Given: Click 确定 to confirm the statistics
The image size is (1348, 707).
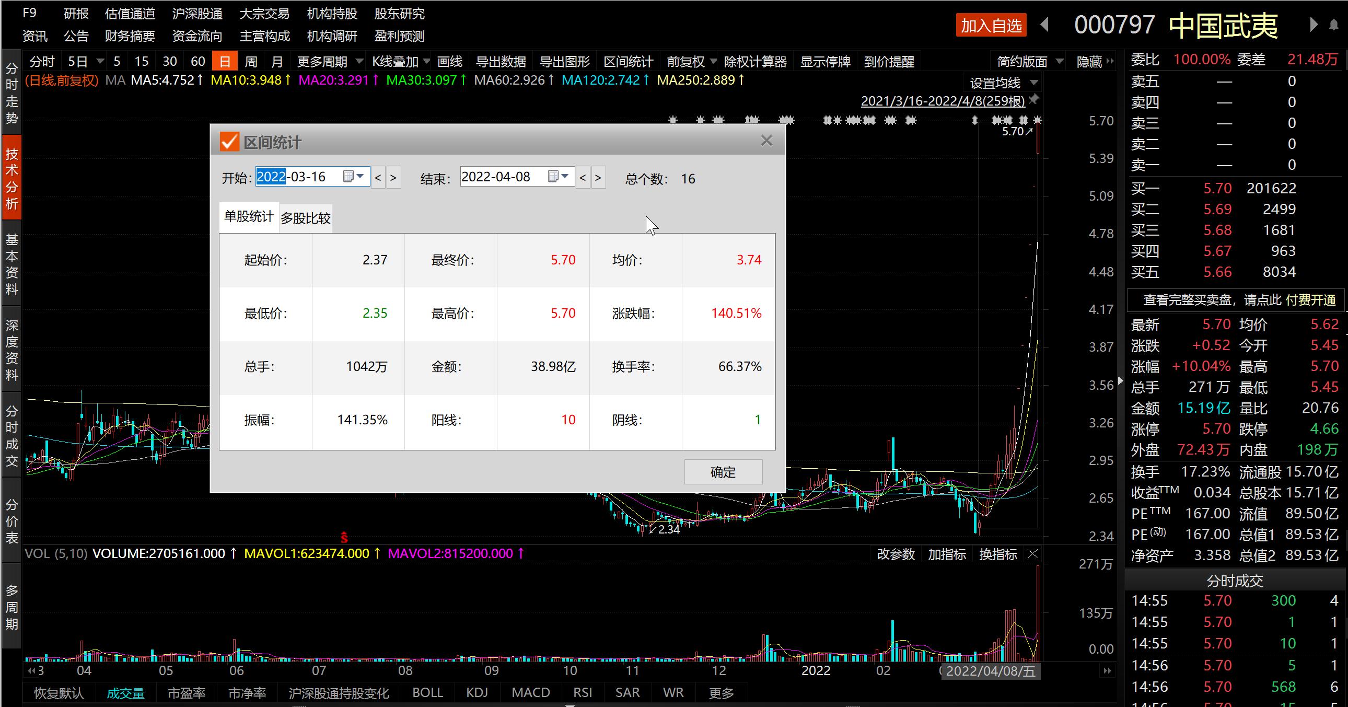Looking at the screenshot, I should click(x=723, y=471).
